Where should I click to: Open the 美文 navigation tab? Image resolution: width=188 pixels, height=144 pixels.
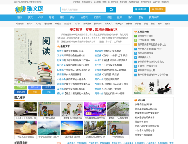30,18
